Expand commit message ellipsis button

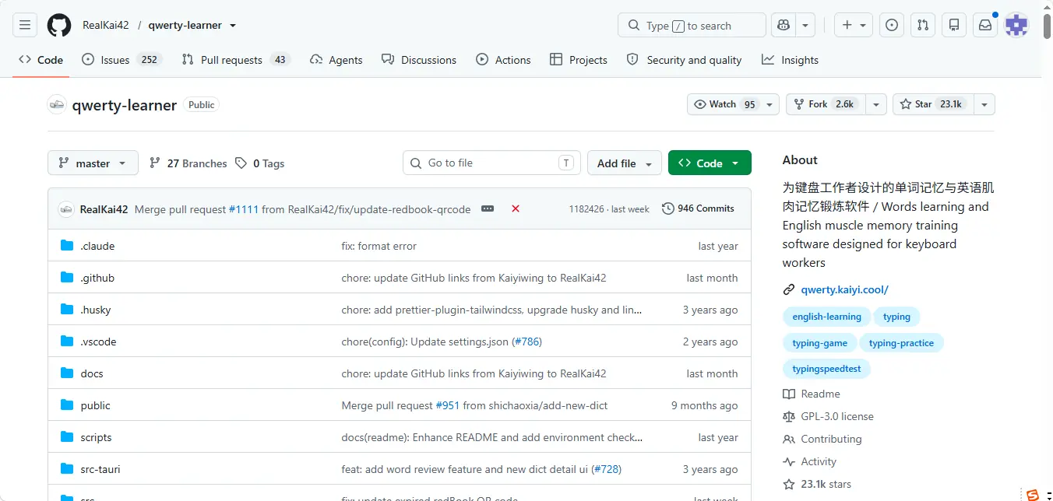tap(488, 208)
